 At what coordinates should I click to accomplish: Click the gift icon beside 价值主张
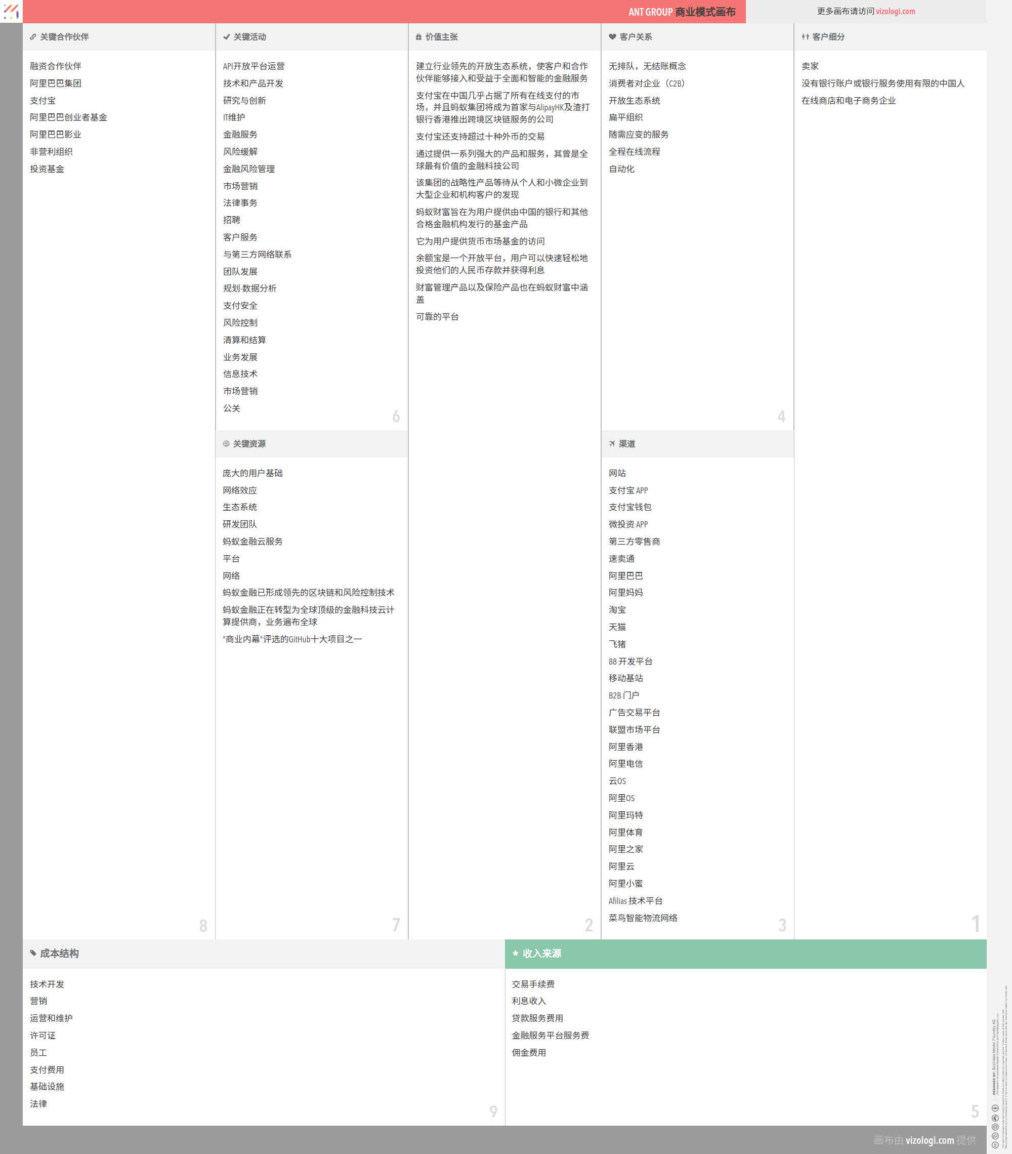(x=419, y=37)
